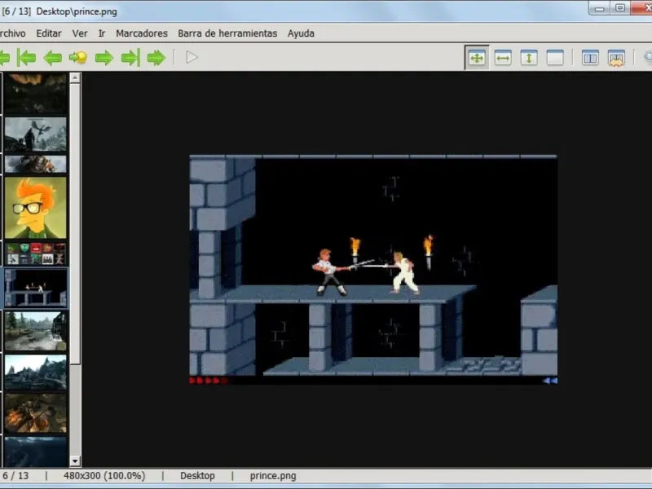Select the colorful icons grid thumbnail
Image resolution: width=652 pixels, height=489 pixels.
[35, 253]
